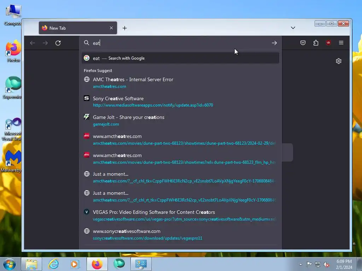Click the Sony 'S' favicon

(87, 98)
